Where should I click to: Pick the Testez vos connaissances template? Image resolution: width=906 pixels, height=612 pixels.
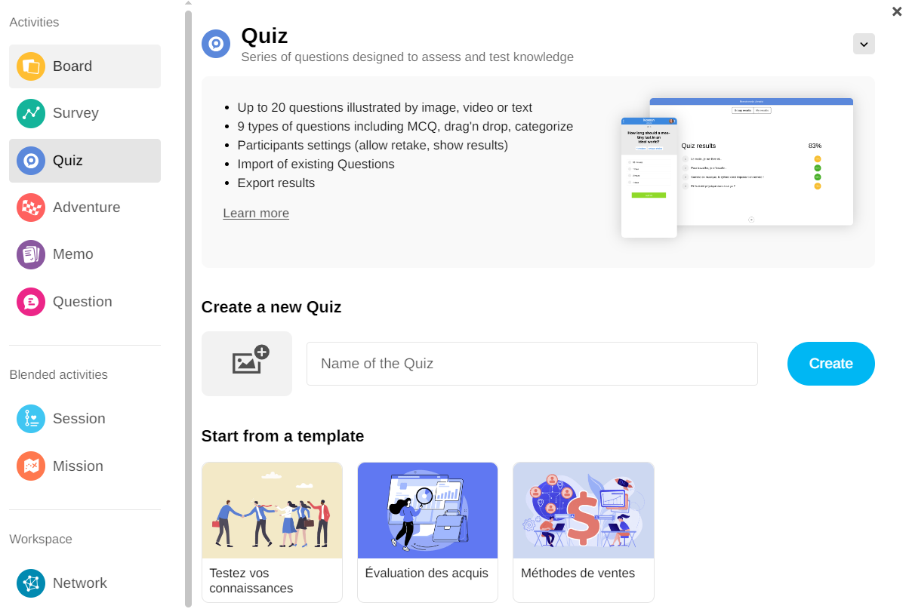coord(272,532)
